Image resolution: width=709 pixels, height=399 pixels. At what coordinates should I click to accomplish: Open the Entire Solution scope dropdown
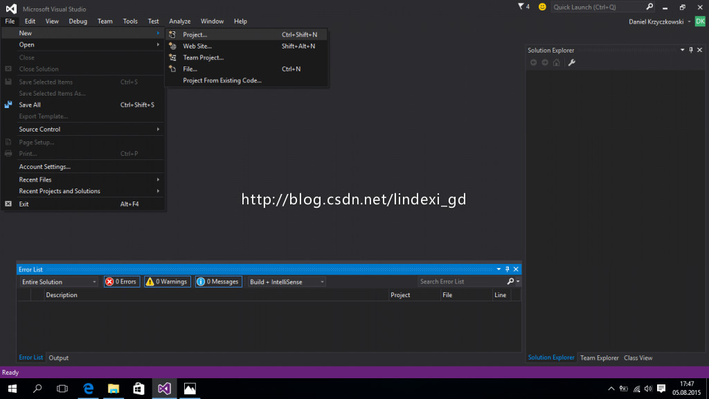[59, 282]
